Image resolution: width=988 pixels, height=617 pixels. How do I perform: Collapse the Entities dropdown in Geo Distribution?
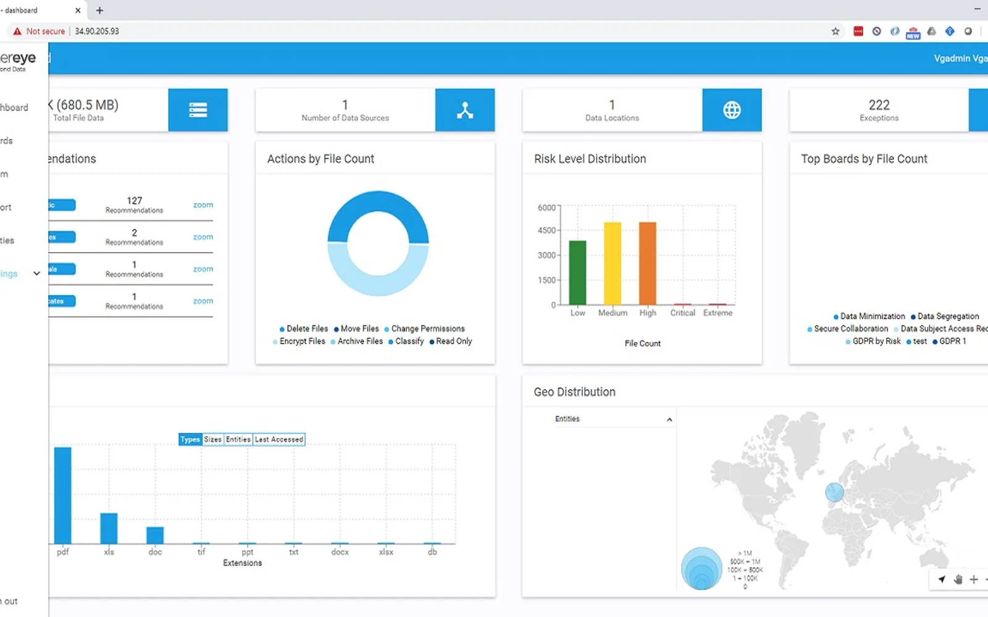669,420
